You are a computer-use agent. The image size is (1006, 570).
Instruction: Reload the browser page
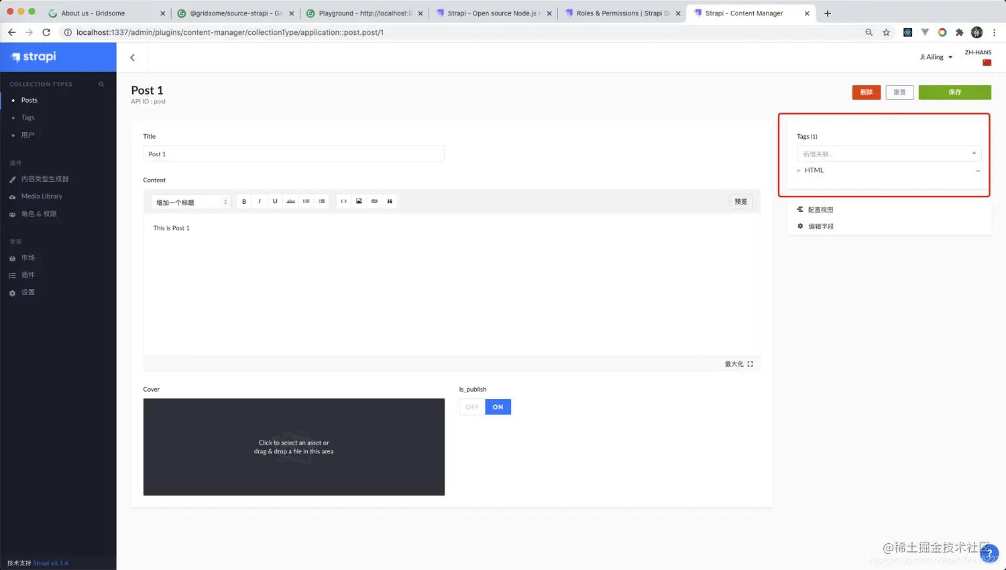pos(46,32)
